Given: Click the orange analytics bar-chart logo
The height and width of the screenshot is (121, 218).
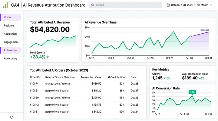Looking at the screenshot, I should pos(5,5).
